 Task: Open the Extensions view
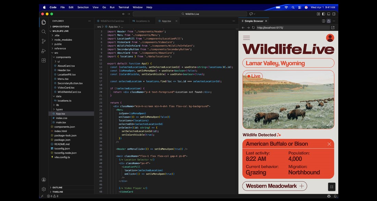coord(44,60)
